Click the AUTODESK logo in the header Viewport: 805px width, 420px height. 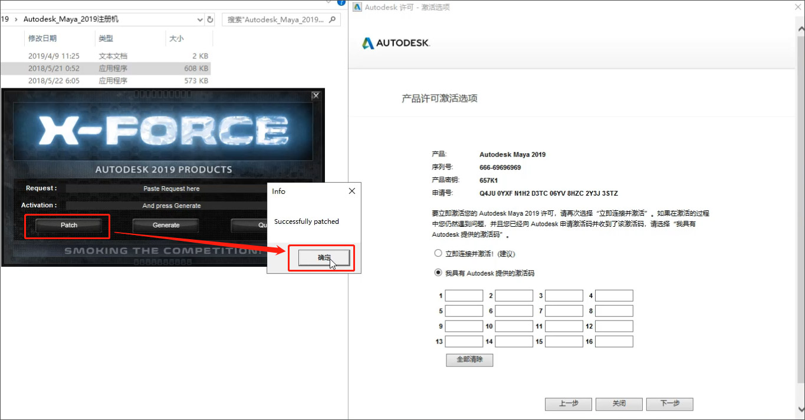click(x=396, y=43)
